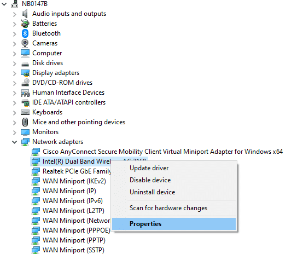The height and width of the screenshot is (254, 303).
Task: Open Properties from the context menu
Action: coord(174,224)
